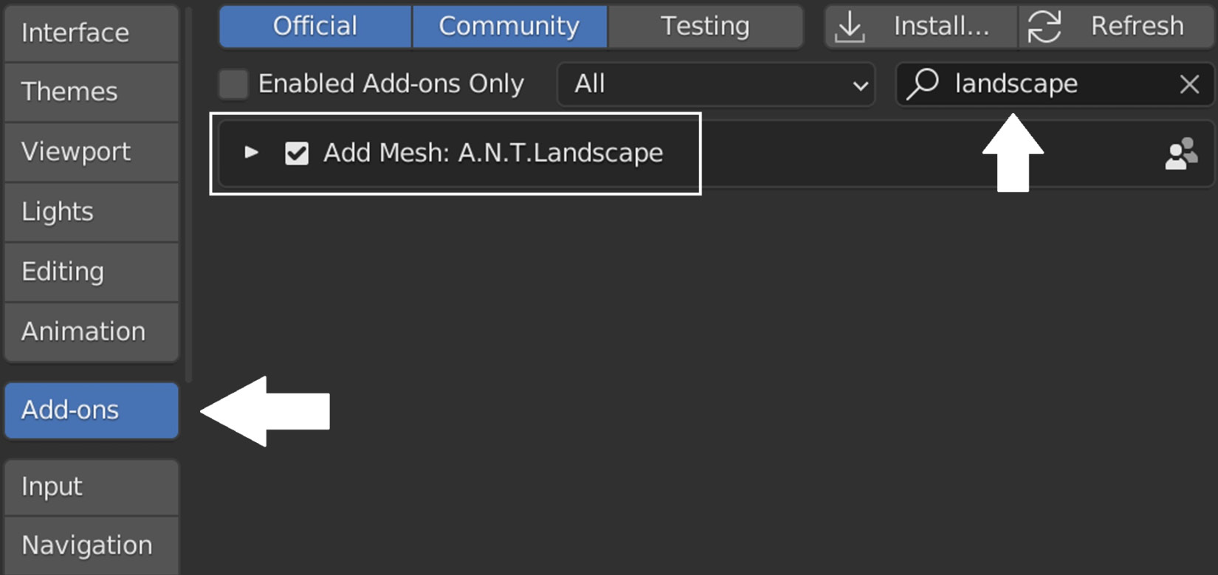Click the Install... button
Image resolution: width=1218 pixels, height=575 pixels.
coord(921,27)
